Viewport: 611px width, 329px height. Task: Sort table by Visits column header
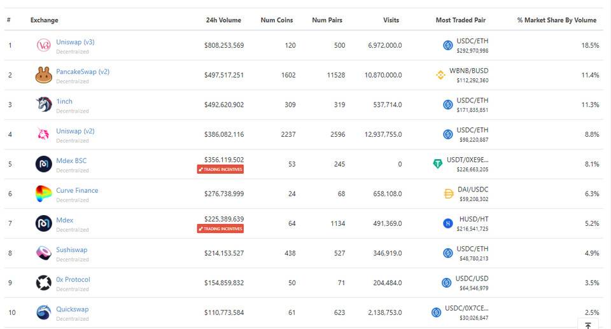pyautogui.click(x=391, y=20)
